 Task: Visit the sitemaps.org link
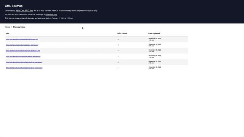[51, 14]
